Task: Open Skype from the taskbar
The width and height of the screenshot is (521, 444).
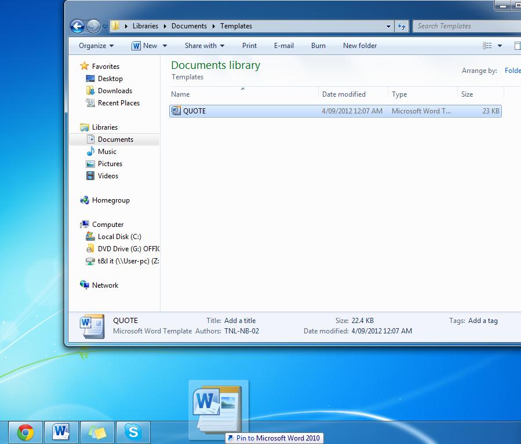Action: (133, 432)
